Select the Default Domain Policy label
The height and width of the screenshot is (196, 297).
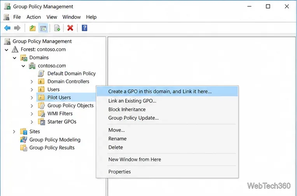pos(72,73)
